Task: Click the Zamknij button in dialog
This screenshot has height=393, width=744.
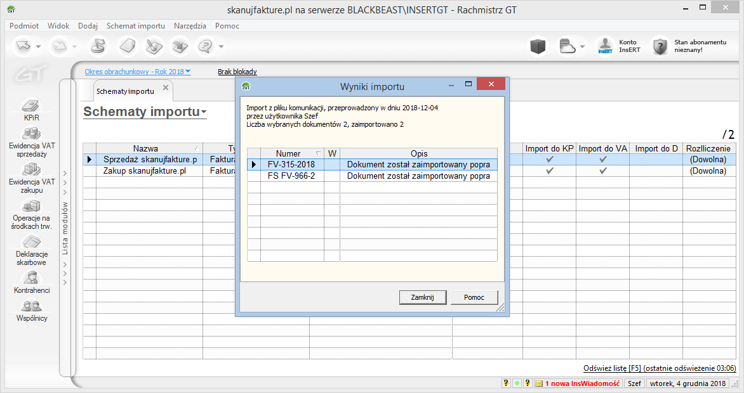Action: point(422,297)
